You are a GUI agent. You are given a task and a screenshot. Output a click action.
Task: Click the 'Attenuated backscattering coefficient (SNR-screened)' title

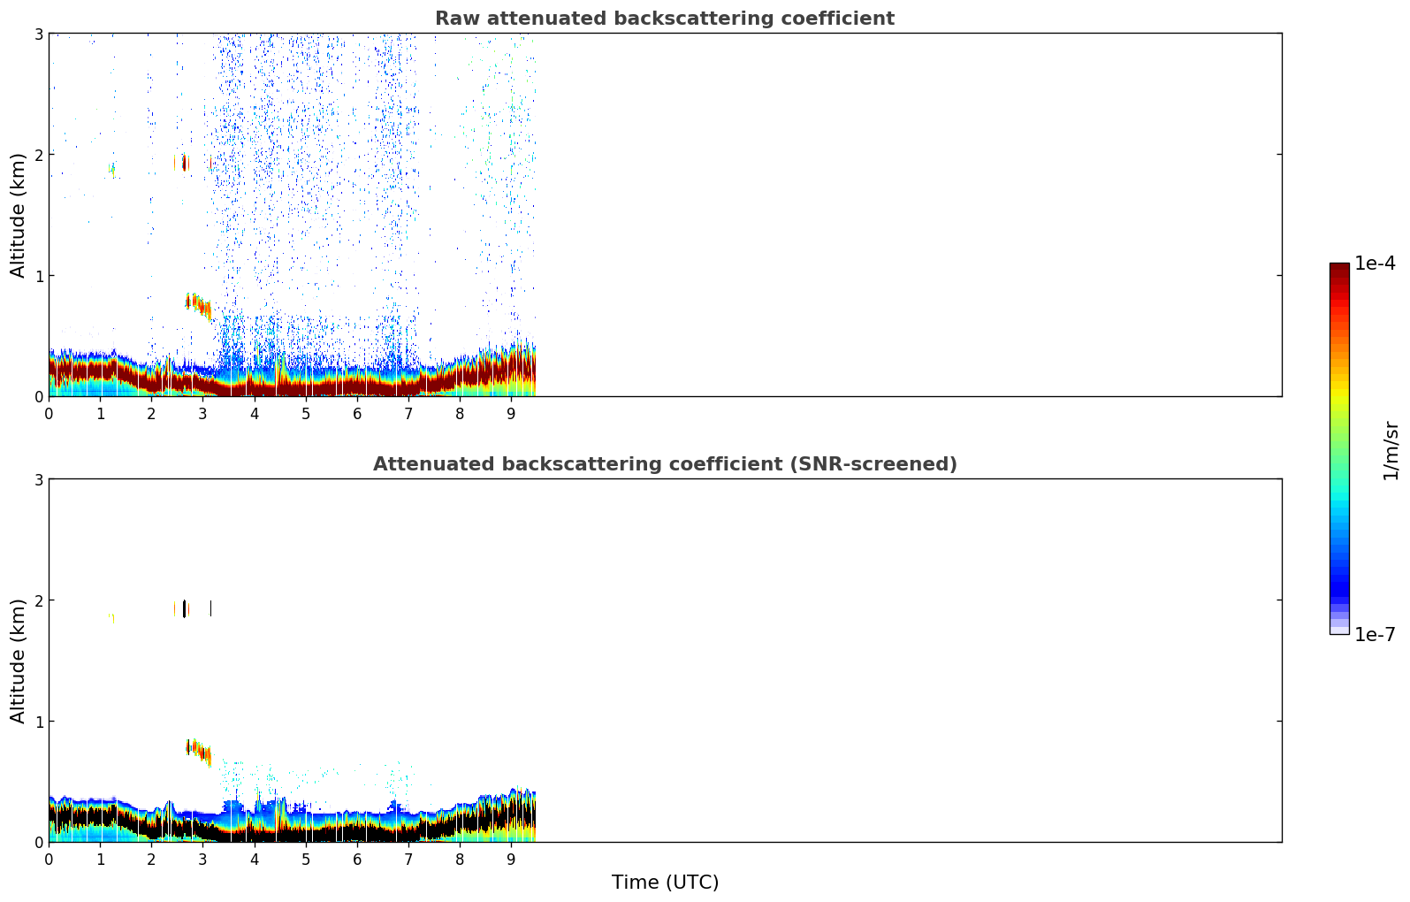coord(665,464)
